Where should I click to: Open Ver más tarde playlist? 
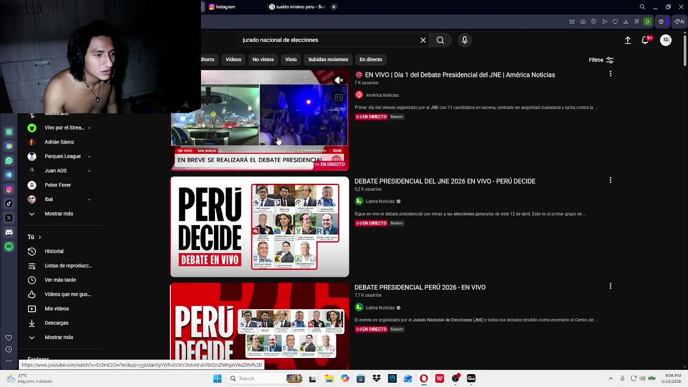click(59, 279)
